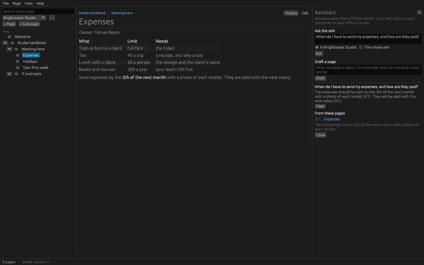Screen dimensions: 424x265
Task: Click the page icon next to Studio handbook
Action: tap(12, 43)
